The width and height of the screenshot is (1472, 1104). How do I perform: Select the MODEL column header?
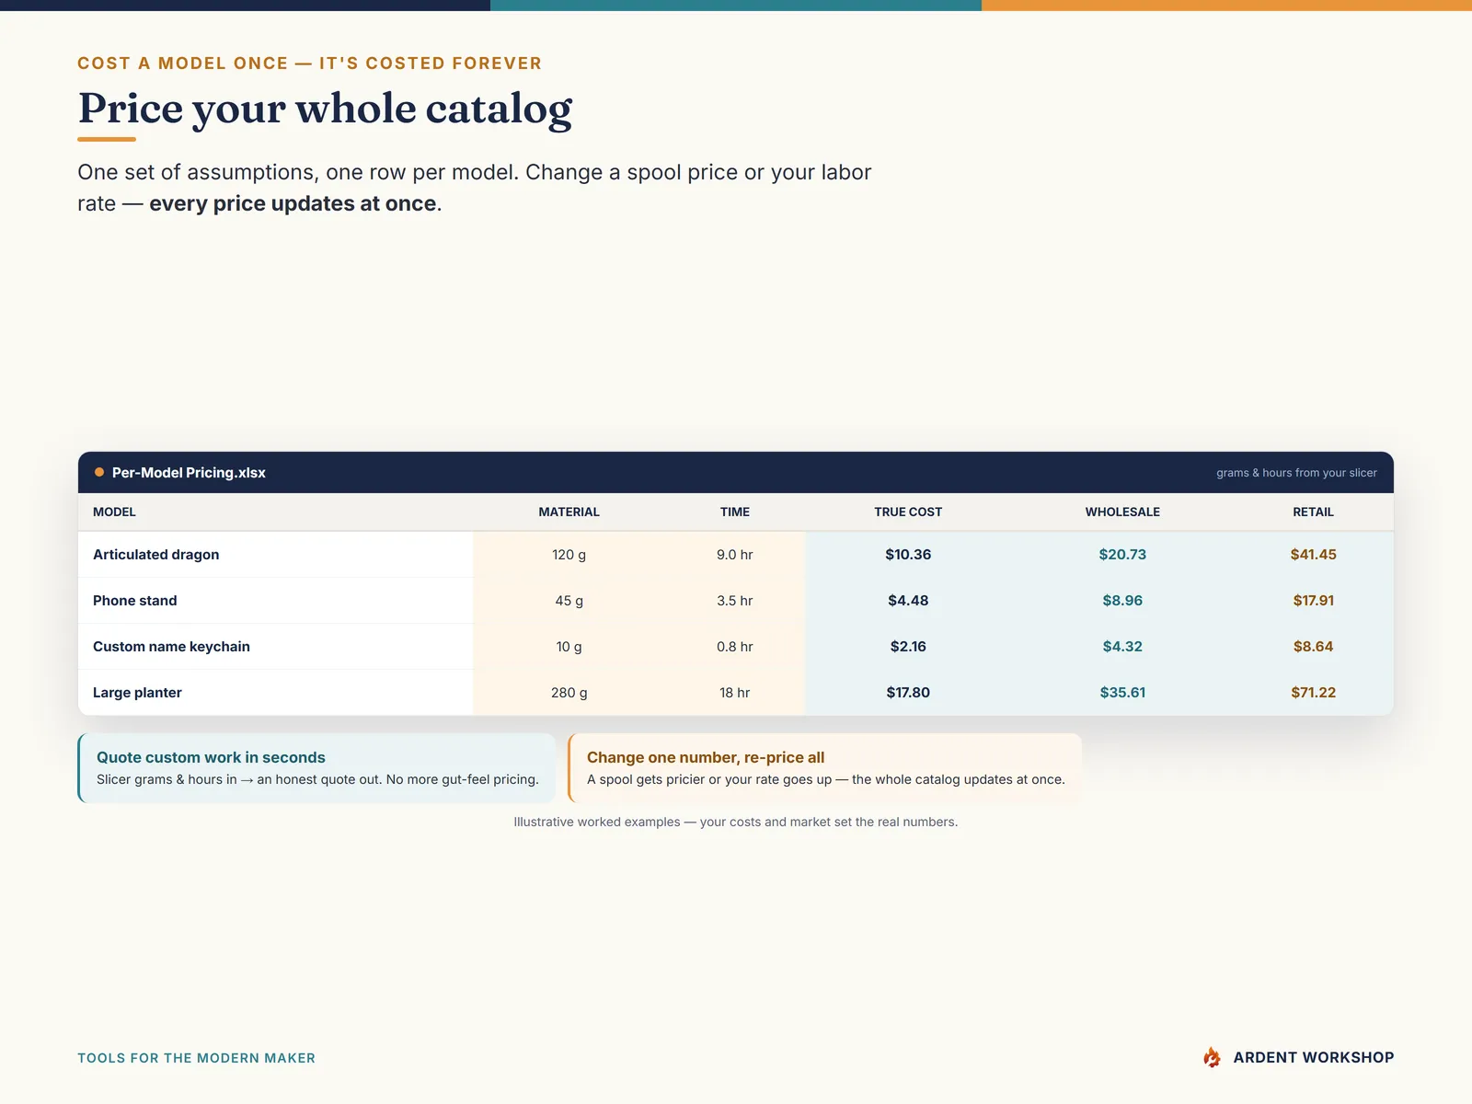click(x=114, y=512)
